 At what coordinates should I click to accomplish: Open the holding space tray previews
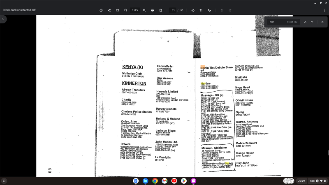289,181
